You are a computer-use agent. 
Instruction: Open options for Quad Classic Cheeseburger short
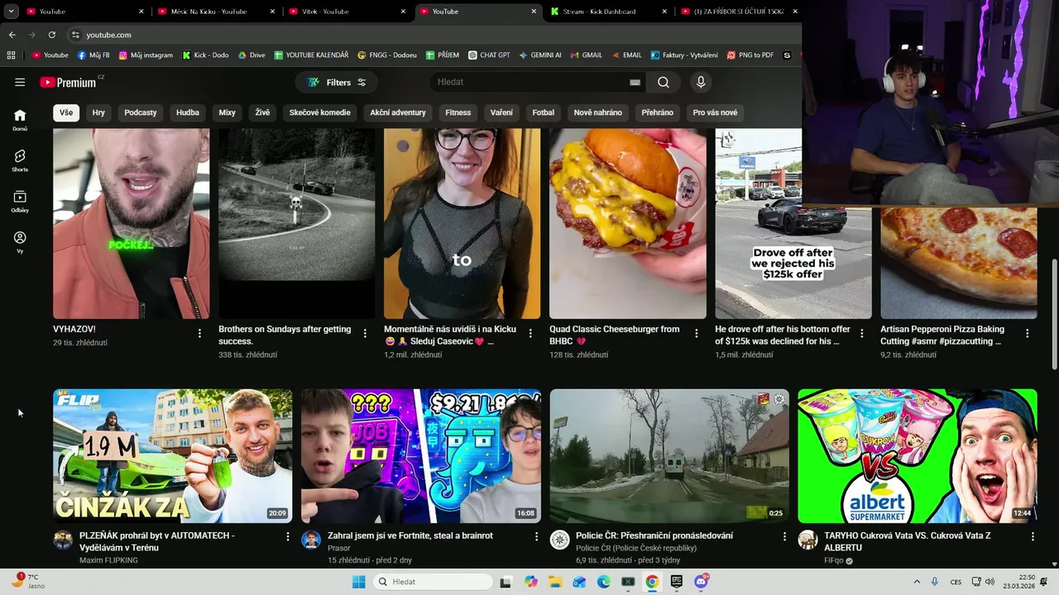[696, 333]
